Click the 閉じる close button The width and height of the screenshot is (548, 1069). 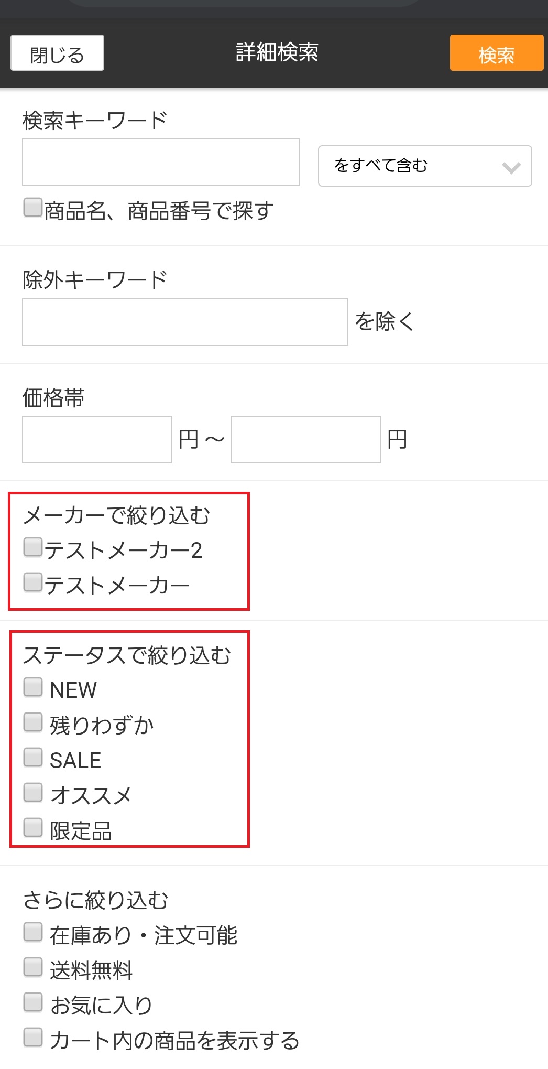pos(57,53)
